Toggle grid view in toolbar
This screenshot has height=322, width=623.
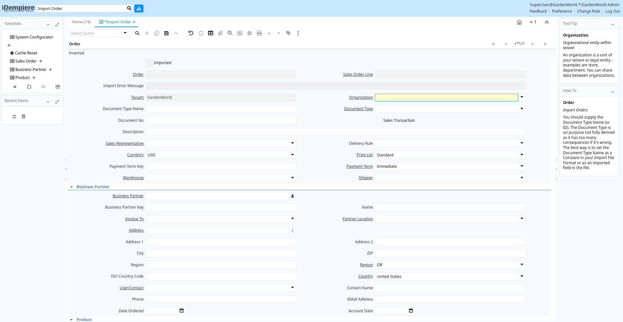point(211,33)
